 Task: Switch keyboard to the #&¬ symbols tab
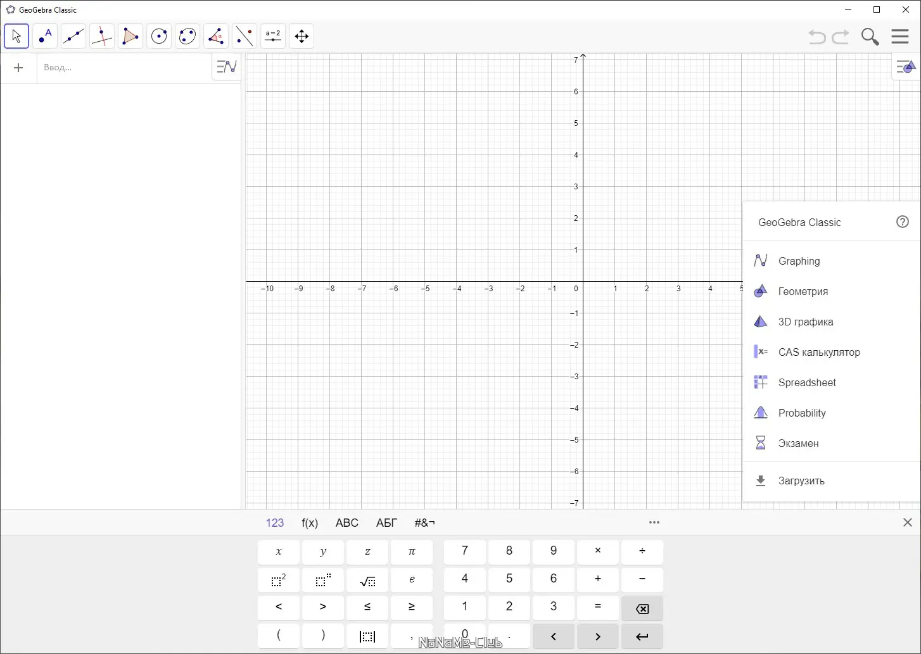[424, 523]
